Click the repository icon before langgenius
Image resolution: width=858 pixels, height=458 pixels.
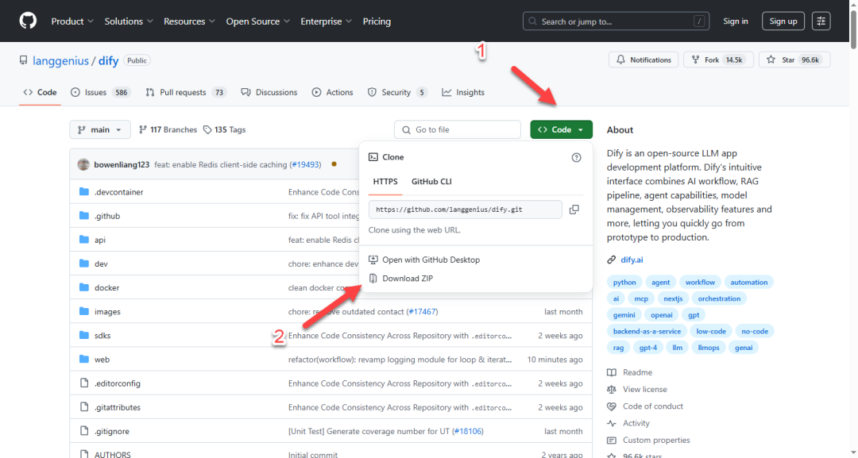pos(23,60)
